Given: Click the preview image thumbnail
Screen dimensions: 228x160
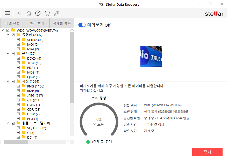Looking at the screenshot, I should [x=151, y=56].
